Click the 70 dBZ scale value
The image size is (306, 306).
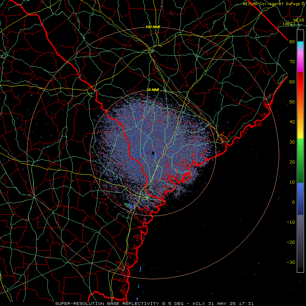tap(292, 62)
